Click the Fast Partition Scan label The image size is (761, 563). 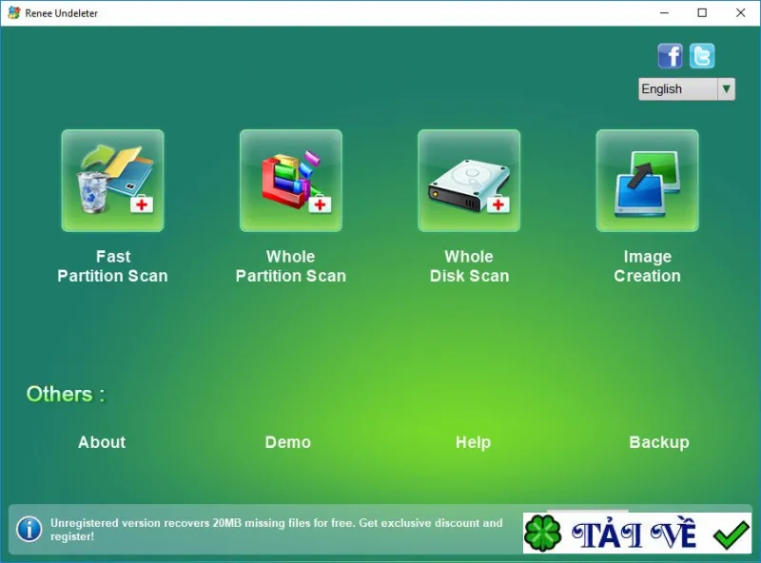pos(112,266)
